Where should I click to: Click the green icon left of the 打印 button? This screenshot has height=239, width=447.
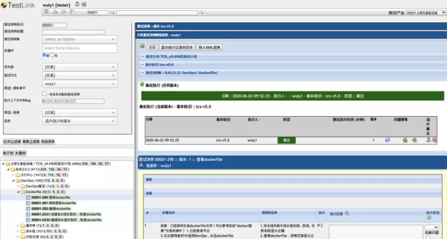pos(142,46)
